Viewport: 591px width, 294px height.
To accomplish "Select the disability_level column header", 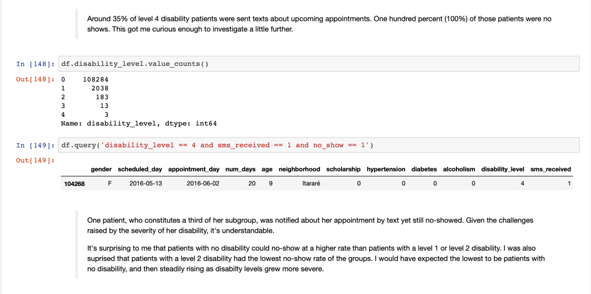I will 503,169.
